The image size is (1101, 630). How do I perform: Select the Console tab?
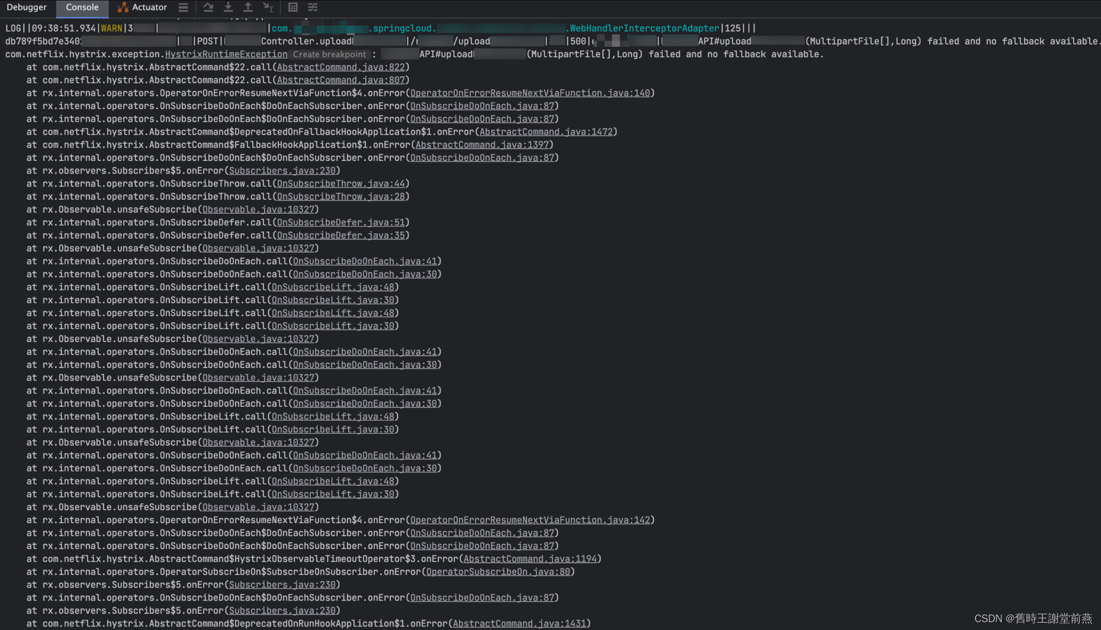[x=82, y=7]
